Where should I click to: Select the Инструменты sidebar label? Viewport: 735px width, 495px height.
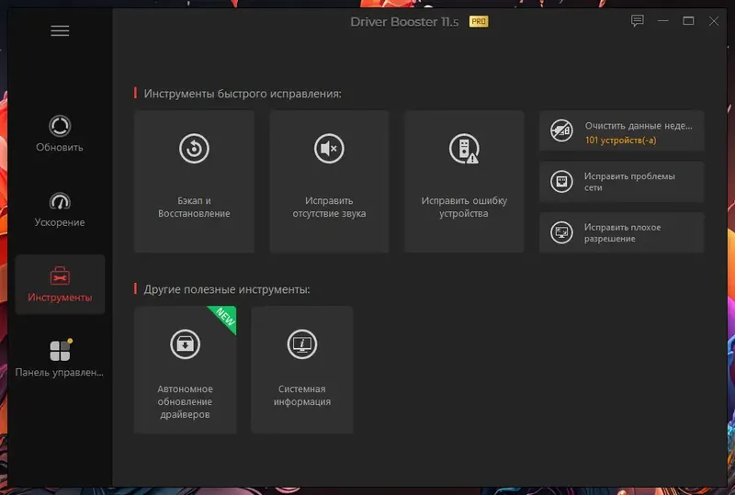pyautogui.click(x=60, y=298)
